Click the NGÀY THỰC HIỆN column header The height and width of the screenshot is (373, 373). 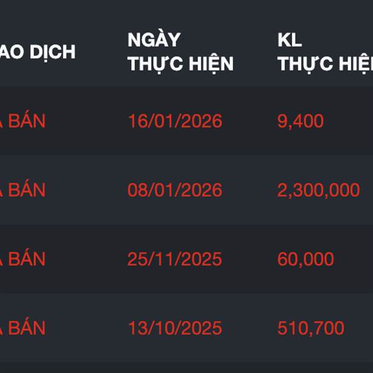point(180,51)
